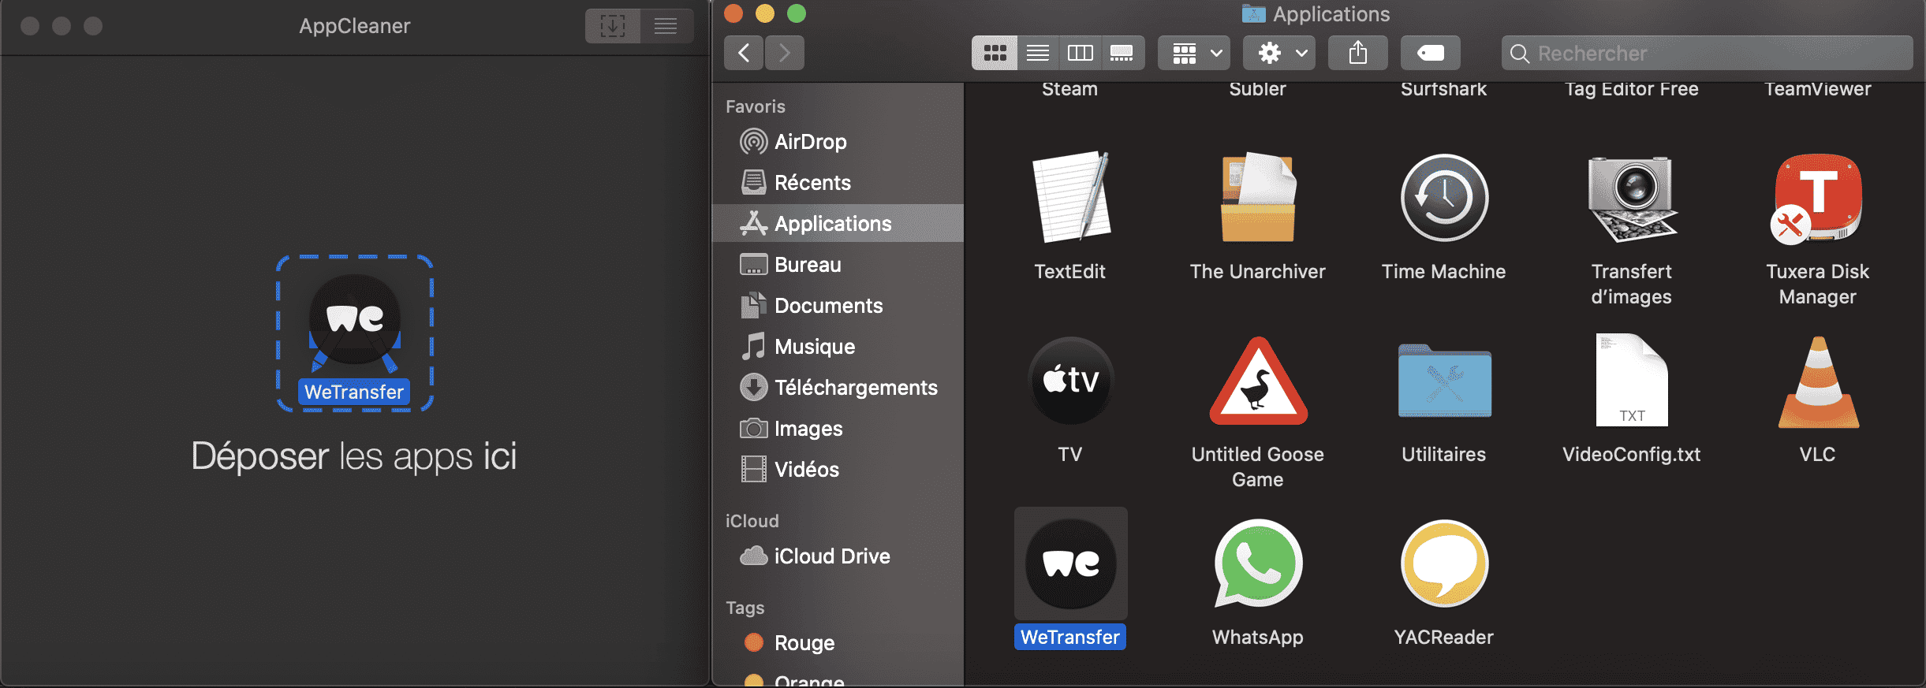Open the gear action menu dropdown

pos(1279,53)
